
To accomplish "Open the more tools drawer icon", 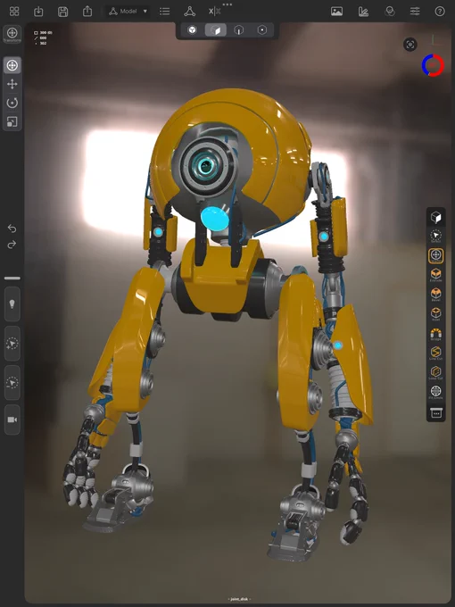I will tap(435, 412).
